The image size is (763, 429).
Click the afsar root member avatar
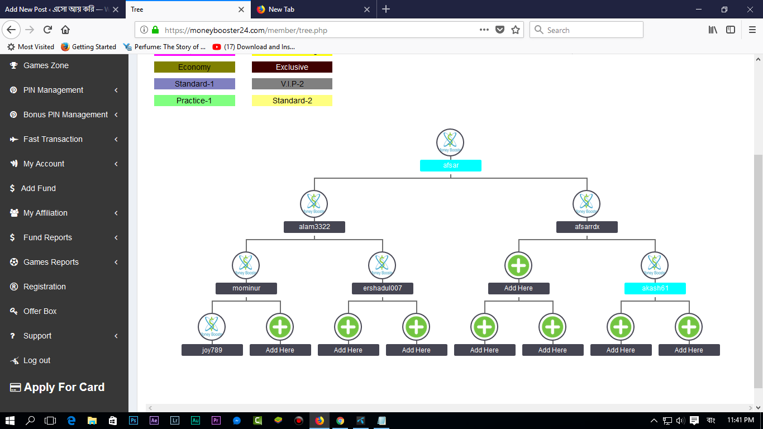[x=450, y=142]
